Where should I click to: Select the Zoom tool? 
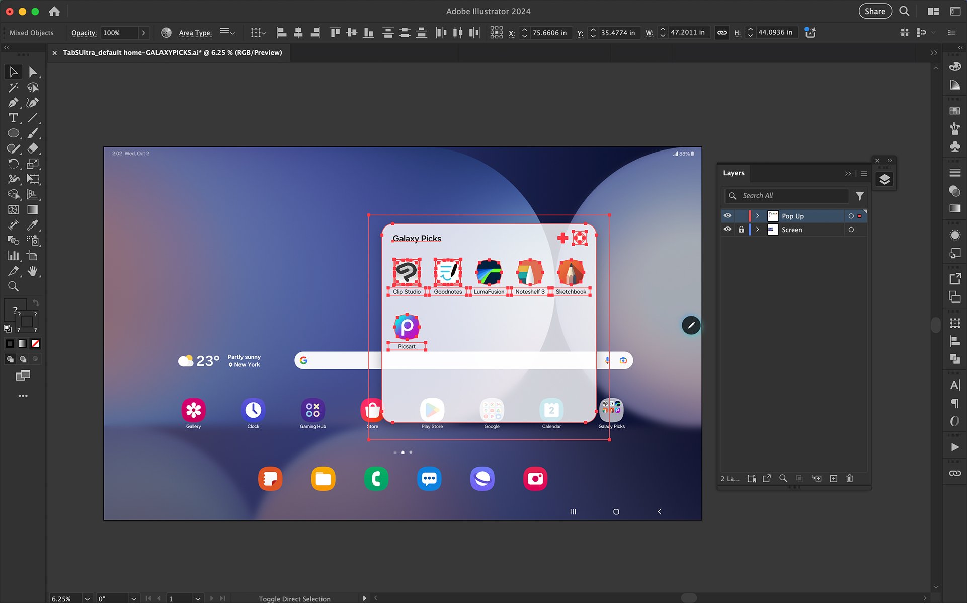14,286
